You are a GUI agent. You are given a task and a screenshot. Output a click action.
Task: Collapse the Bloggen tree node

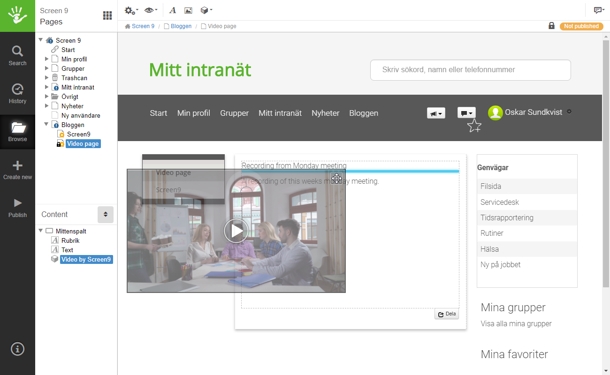click(46, 125)
